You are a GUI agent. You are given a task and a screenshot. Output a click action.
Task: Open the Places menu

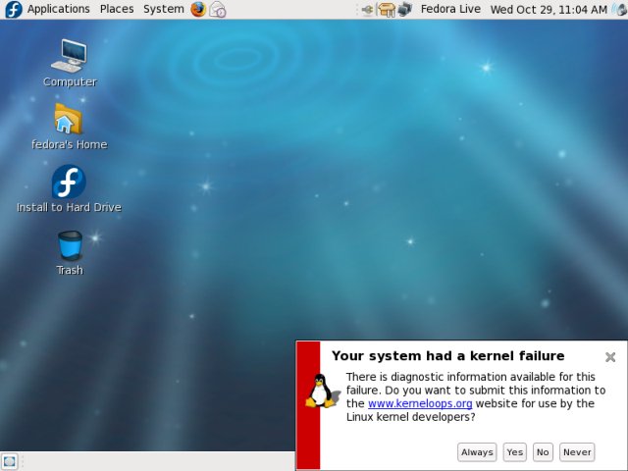[x=117, y=9]
